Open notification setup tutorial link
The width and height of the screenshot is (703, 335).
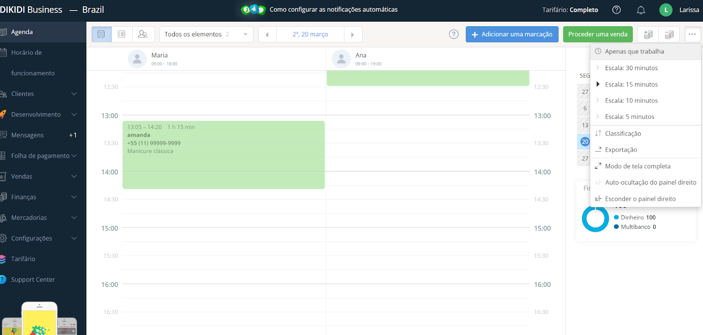333,10
